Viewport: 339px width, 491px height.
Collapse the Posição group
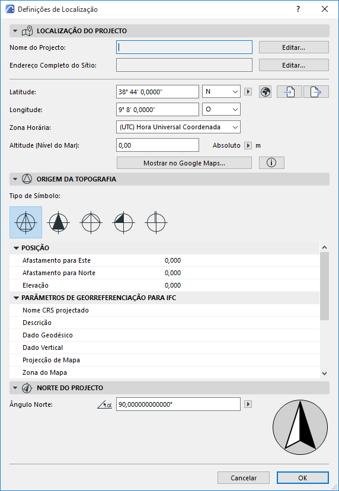point(16,248)
